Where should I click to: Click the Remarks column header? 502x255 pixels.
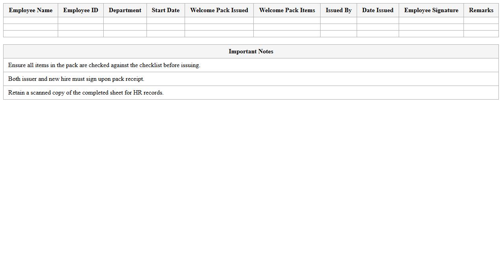click(x=481, y=10)
